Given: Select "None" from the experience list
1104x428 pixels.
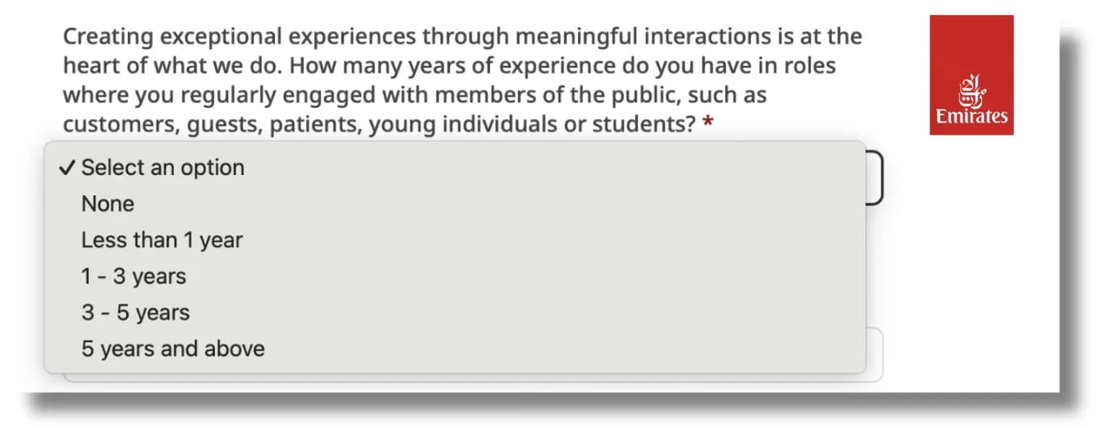Looking at the screenshot, I should [x=108, y=204].
